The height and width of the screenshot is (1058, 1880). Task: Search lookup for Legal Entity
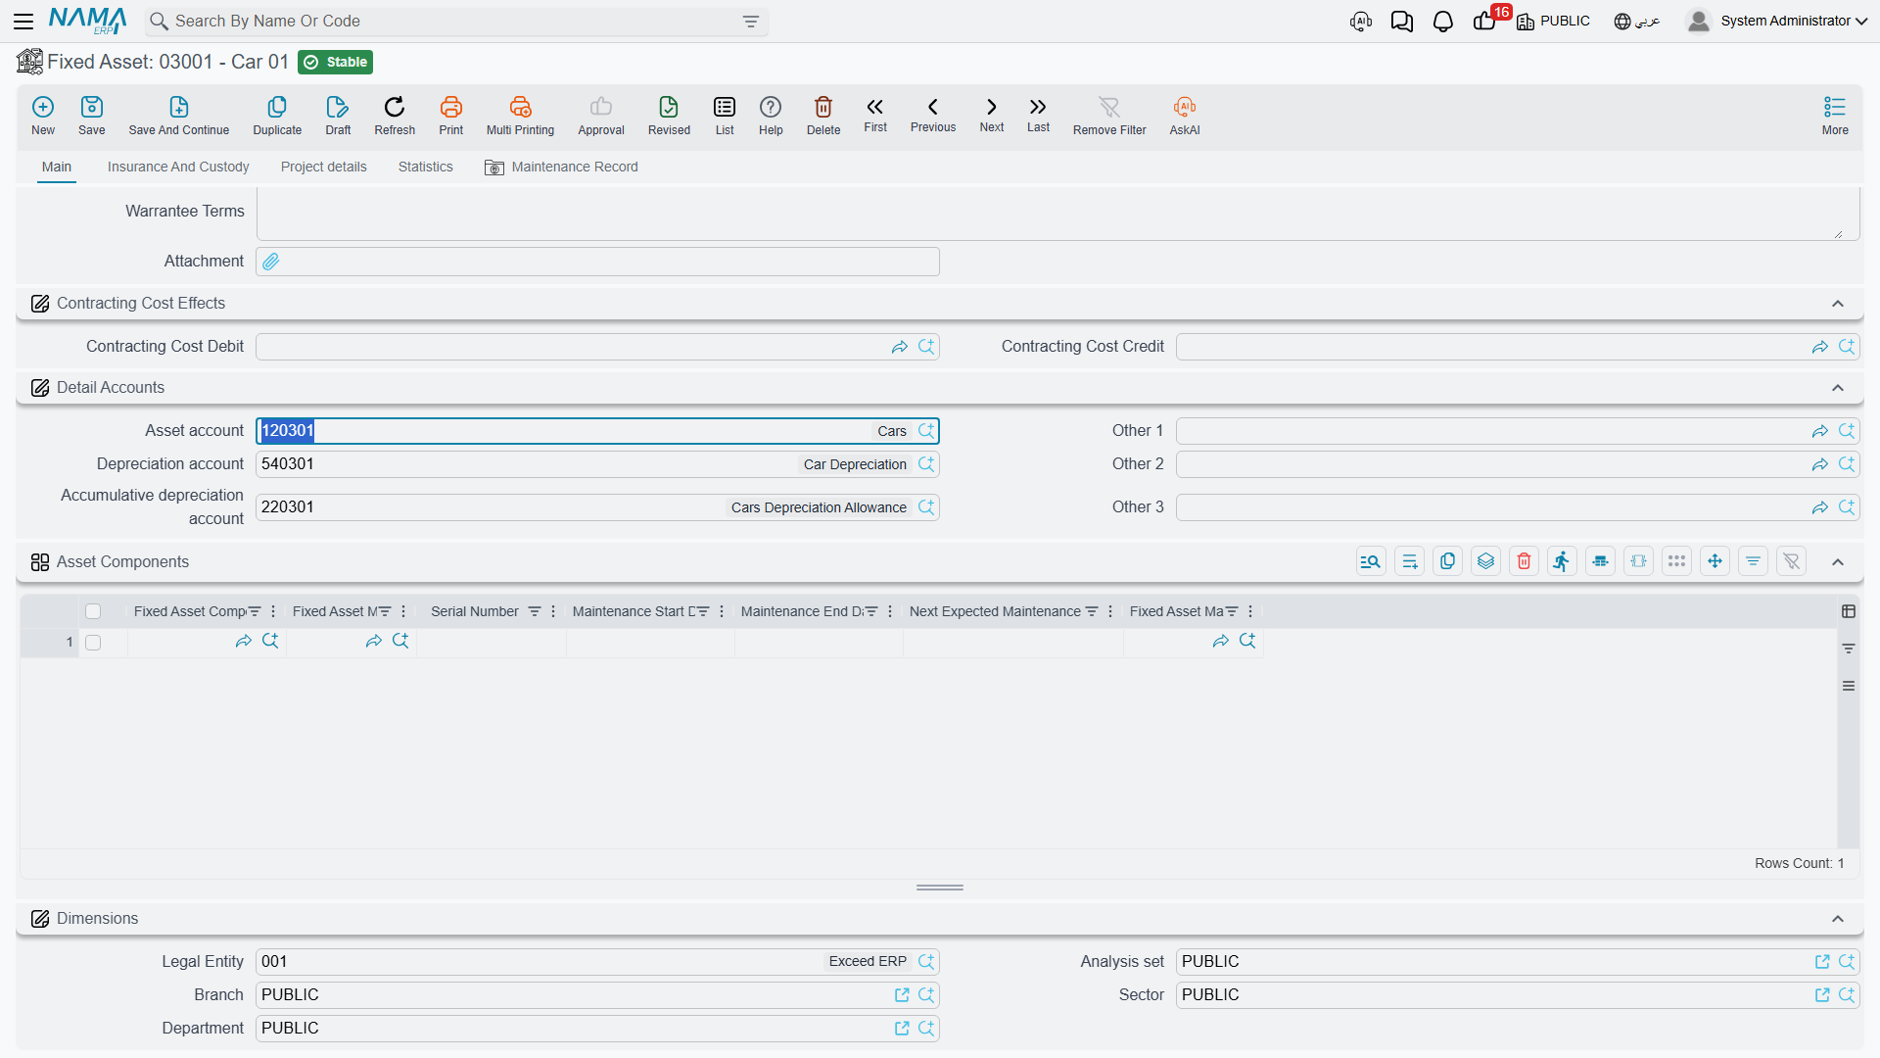926,962
